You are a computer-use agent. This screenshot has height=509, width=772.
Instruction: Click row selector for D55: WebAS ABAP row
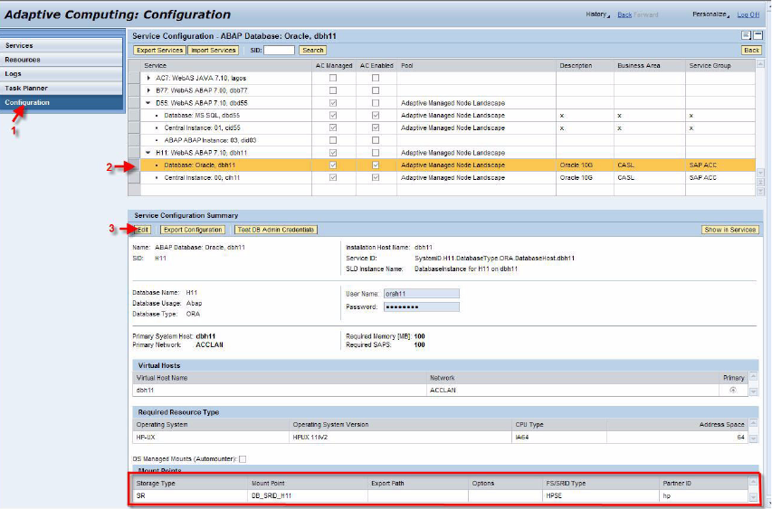pos(136,103)
